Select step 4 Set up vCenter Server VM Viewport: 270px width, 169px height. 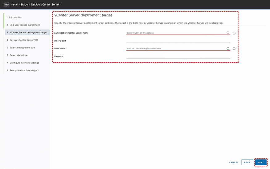click(22, 40)
